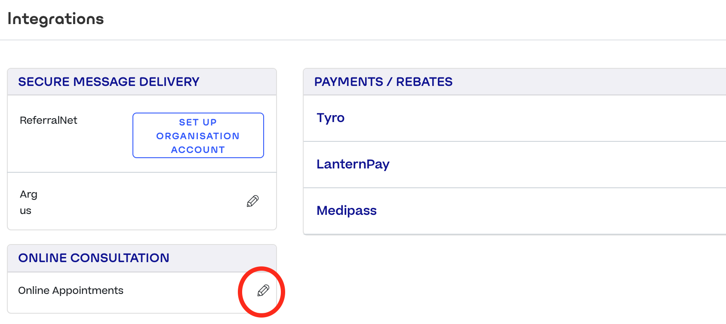Select the Medipass integration
The image size is (726, 324).
pos(346,211)
